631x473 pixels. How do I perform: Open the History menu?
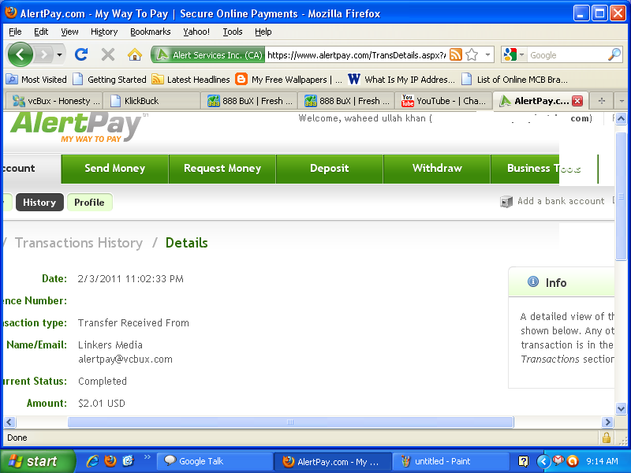[104, 32]
